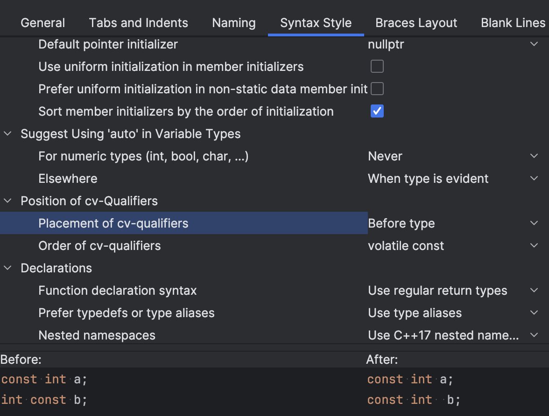This screenshot has height=416, width=549.
Task: Open the Prefer typedefs or type aliases dropdown
Action: pyautogui.click(x=453, y=313)
